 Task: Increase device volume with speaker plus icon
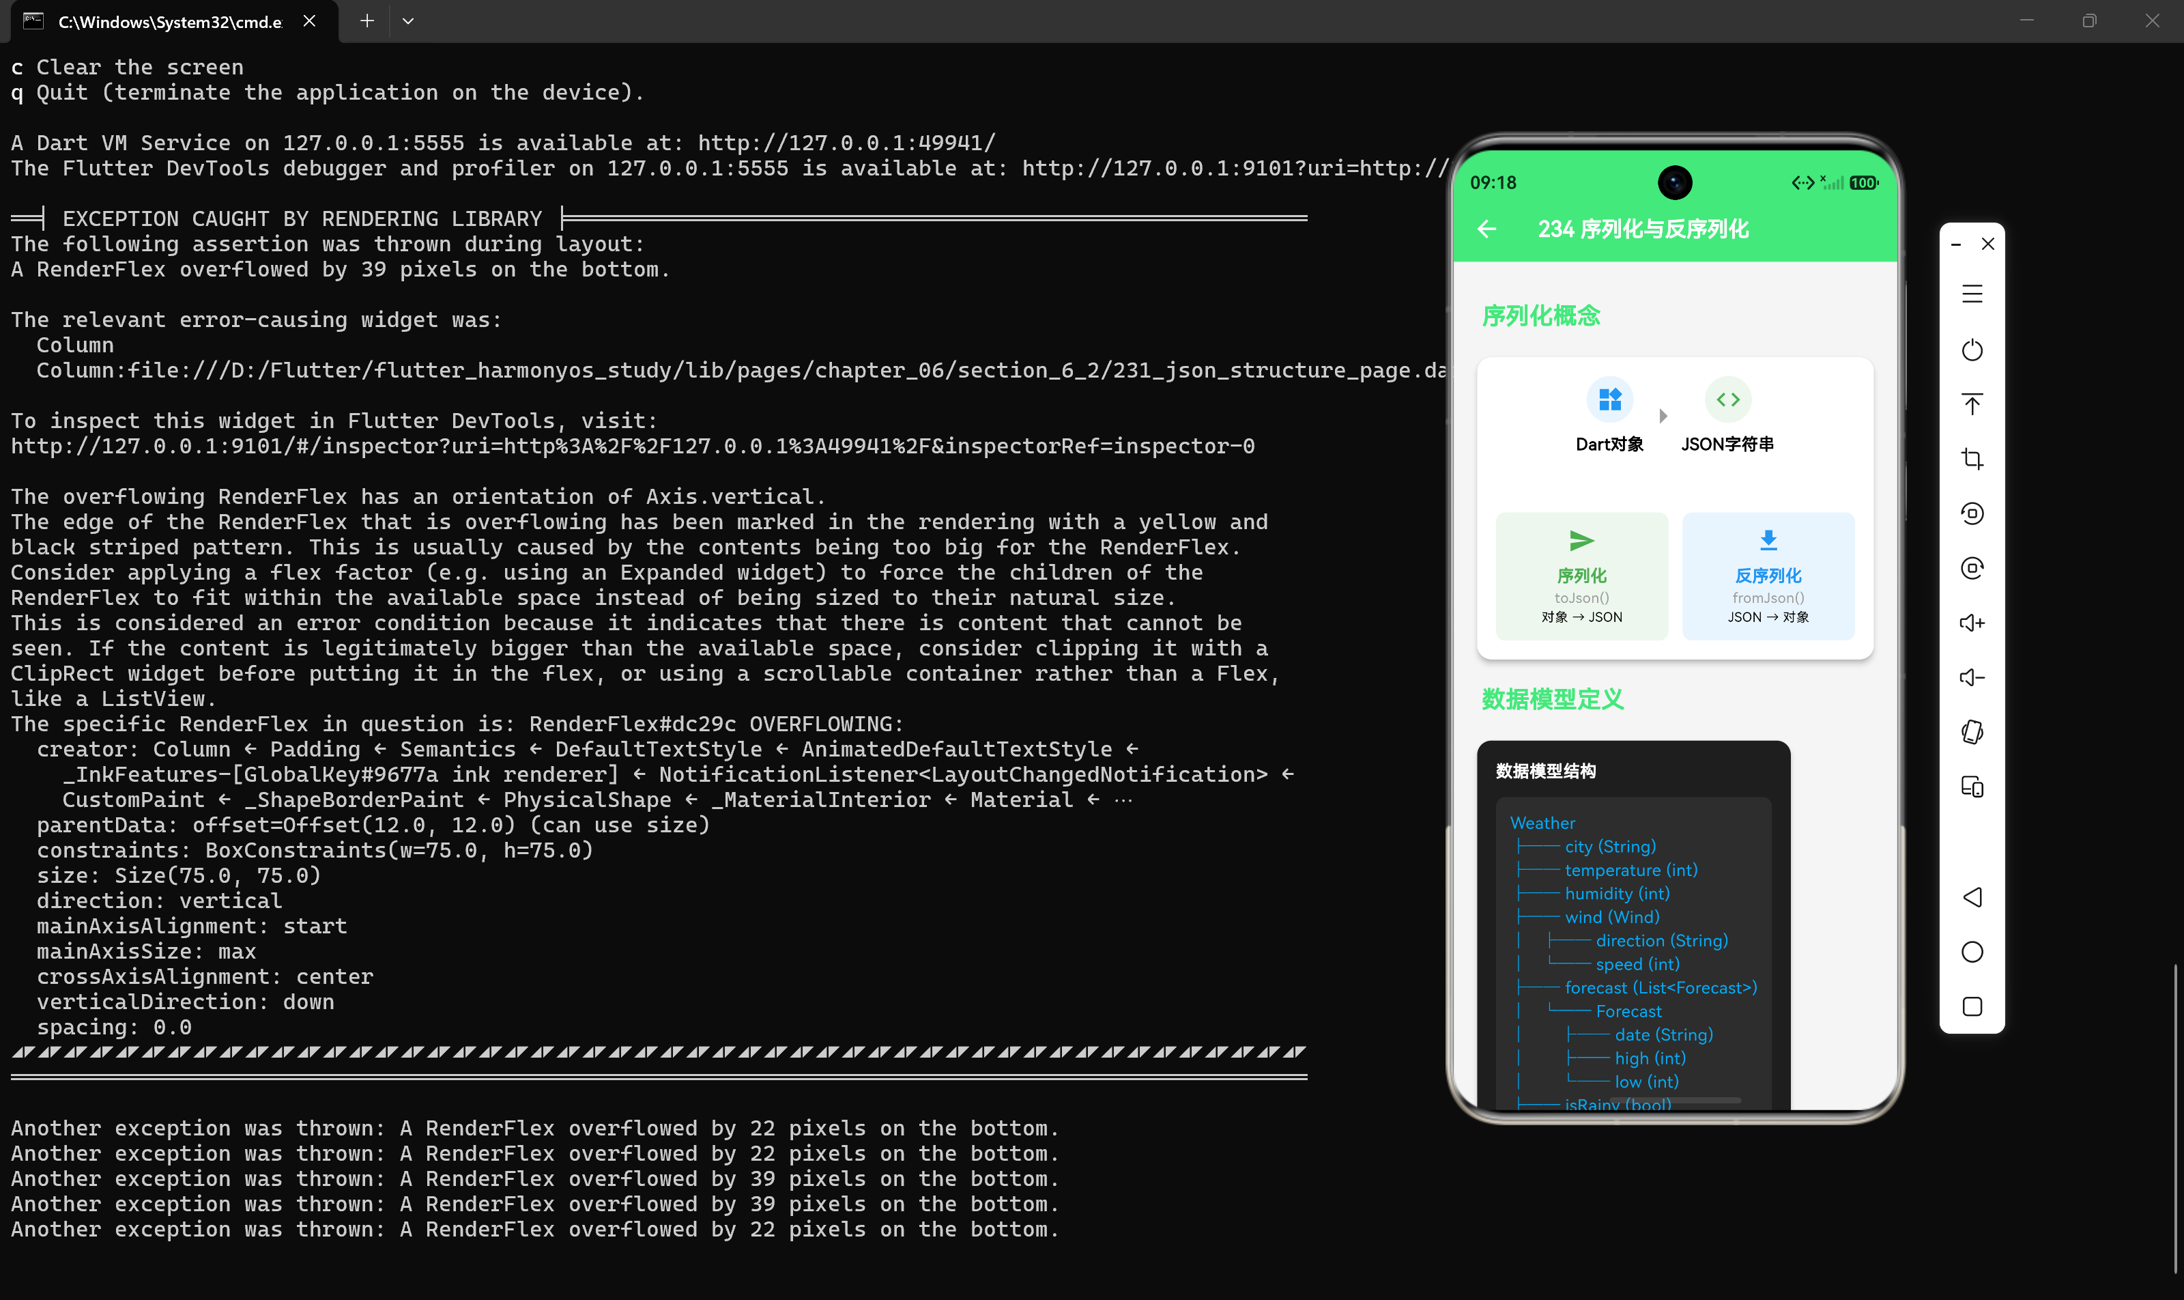tap(1971, 623)
